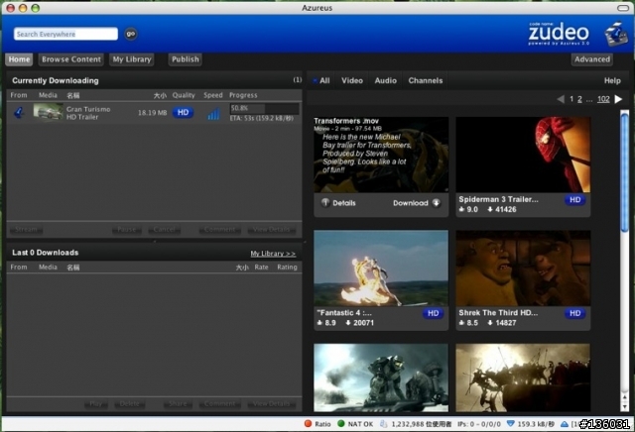Open the battle scene thumbnail

(x=523, y=378)
